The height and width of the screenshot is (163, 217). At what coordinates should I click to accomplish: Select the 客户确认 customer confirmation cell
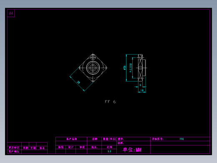tap(14, 152)
